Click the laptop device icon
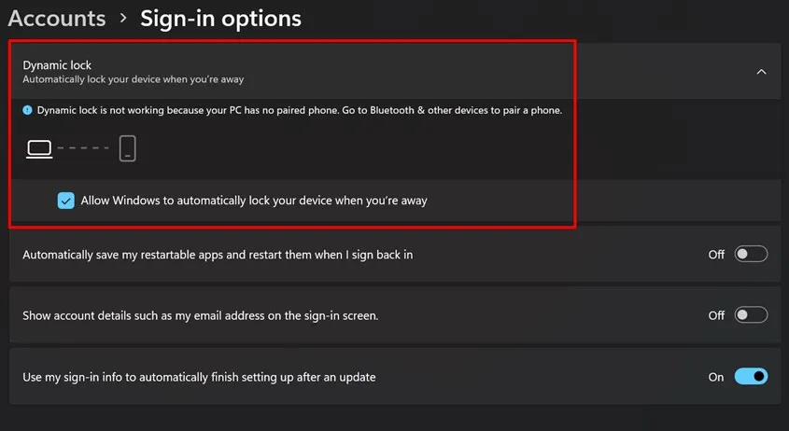 point(39,148)
